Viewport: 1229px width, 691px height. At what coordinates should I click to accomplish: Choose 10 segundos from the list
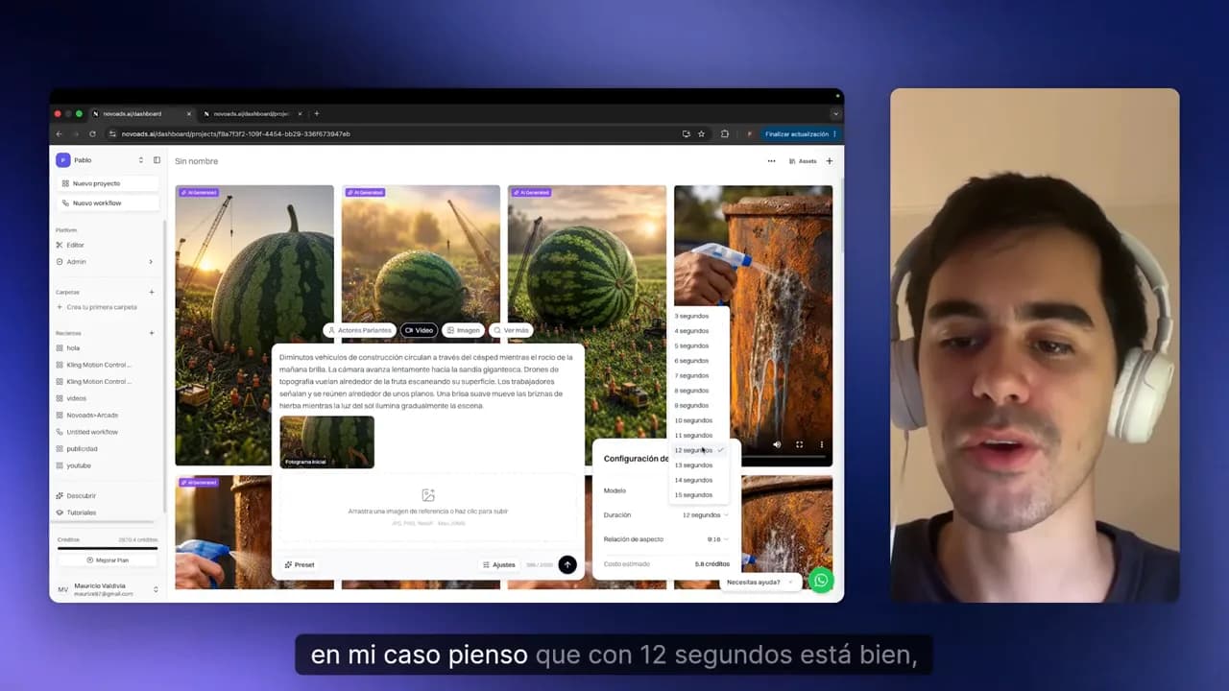699,420
